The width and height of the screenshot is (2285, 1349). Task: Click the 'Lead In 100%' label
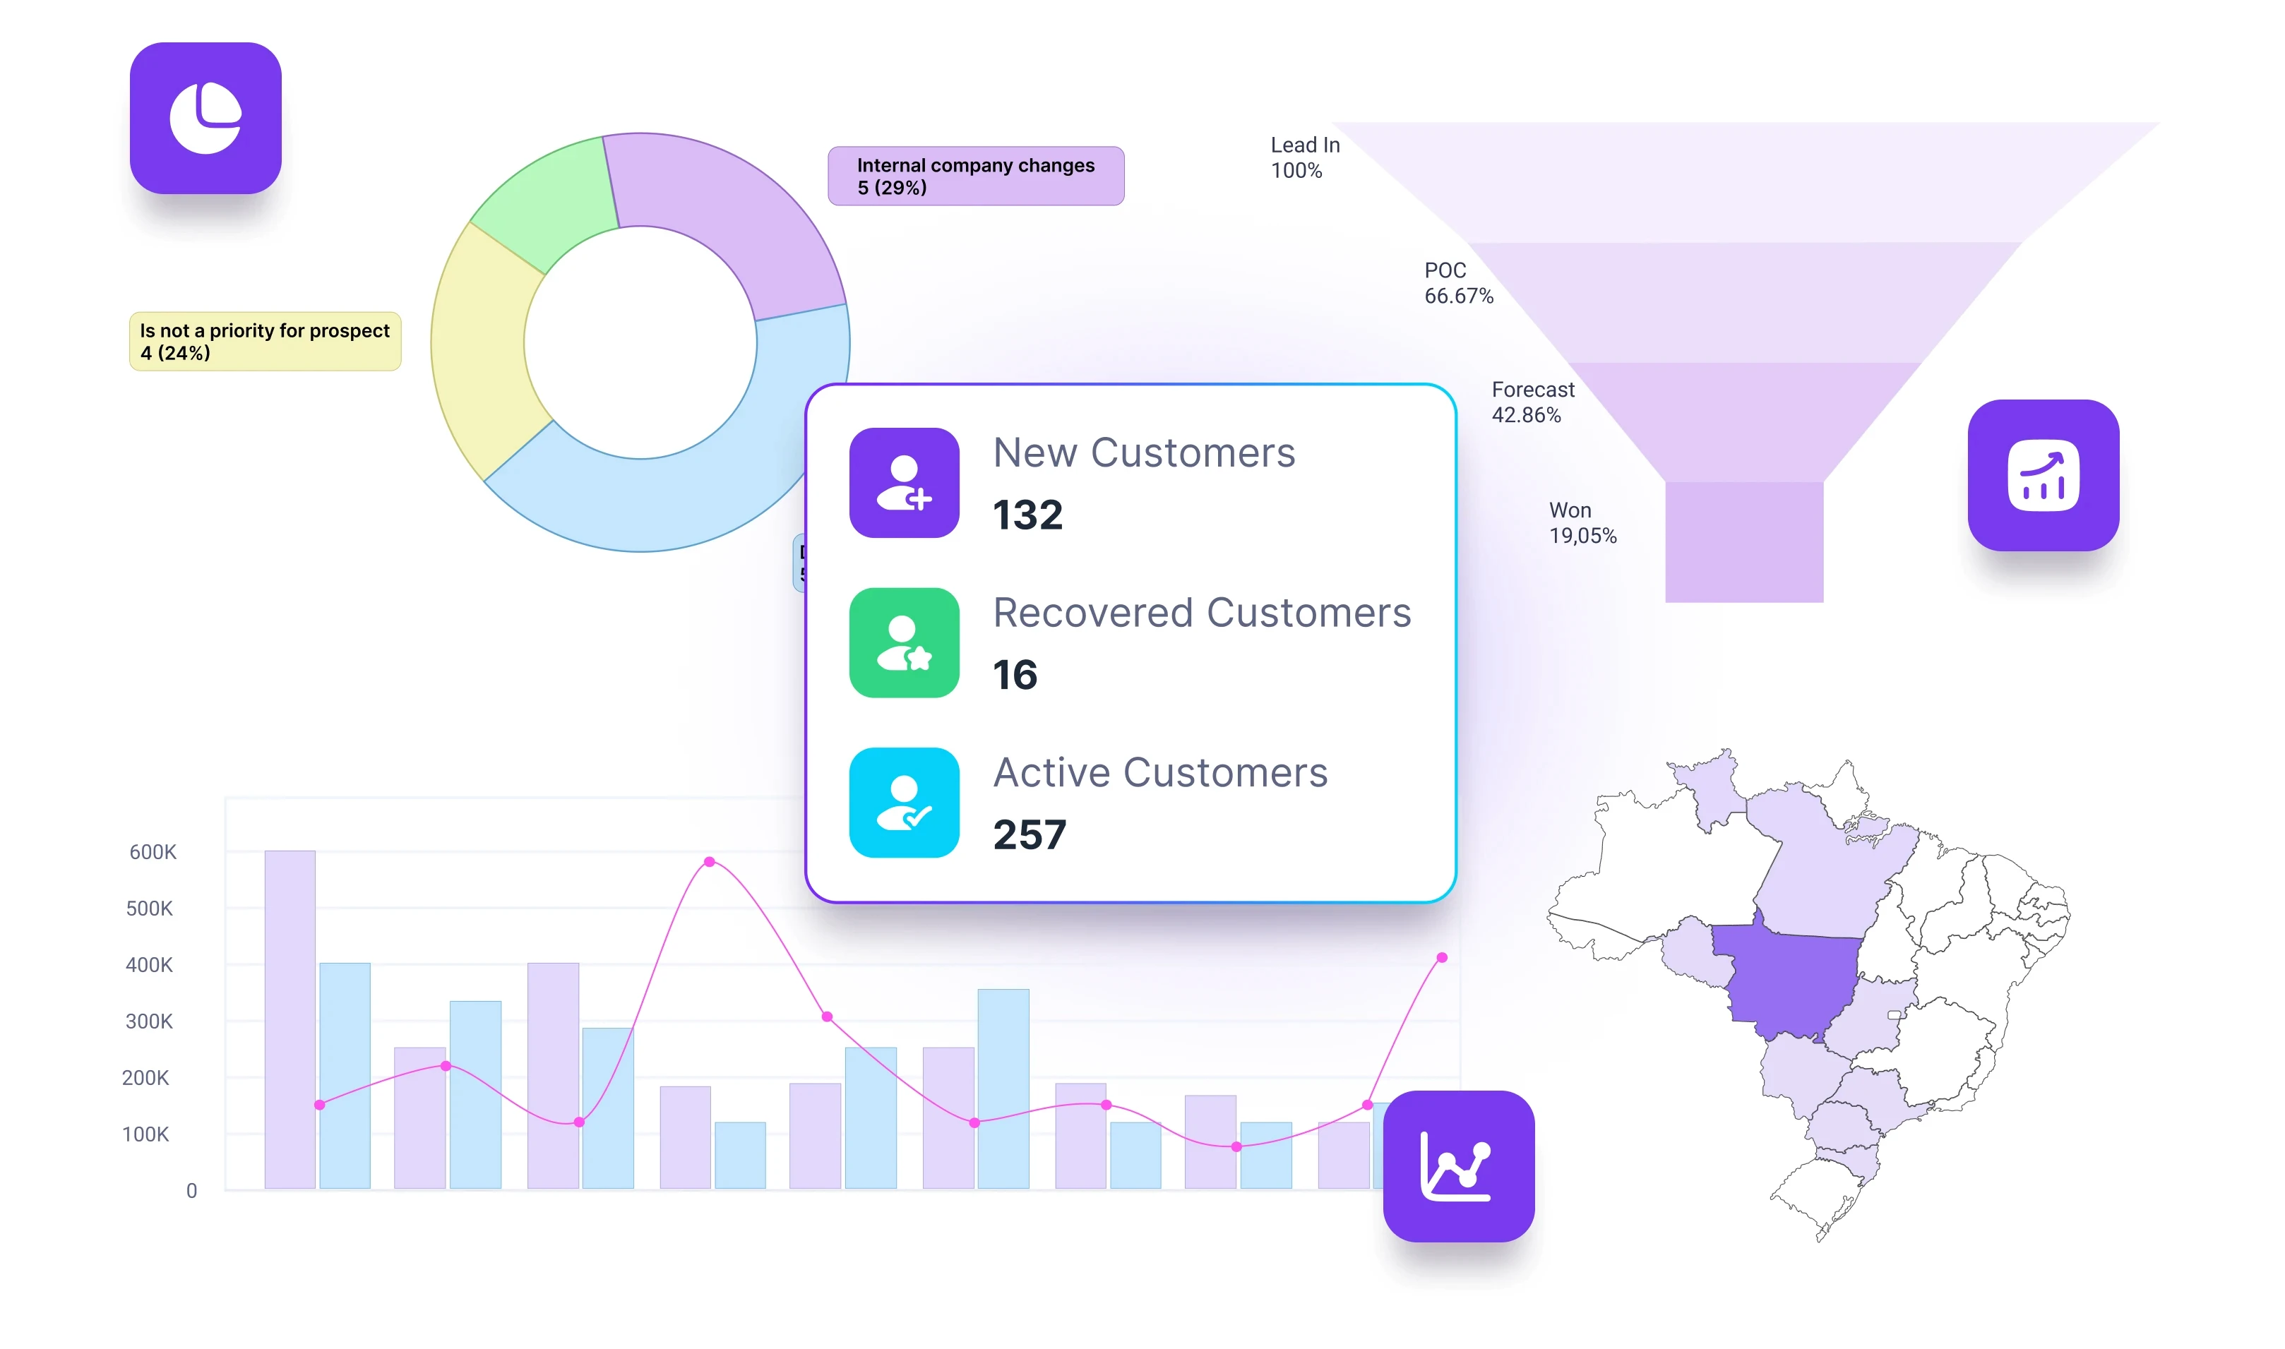1305,158
